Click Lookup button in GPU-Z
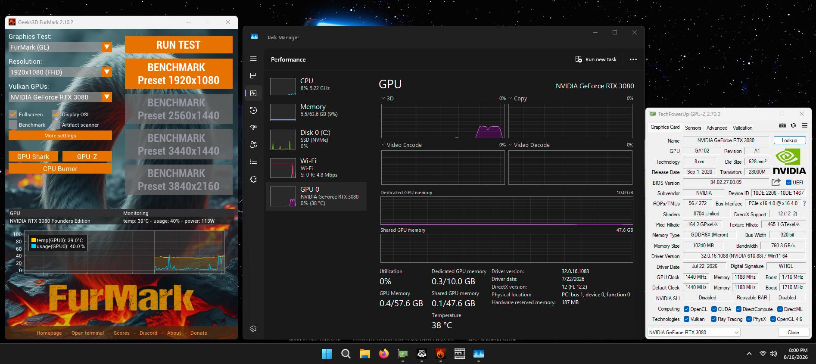816x364 pixels. 789,140
